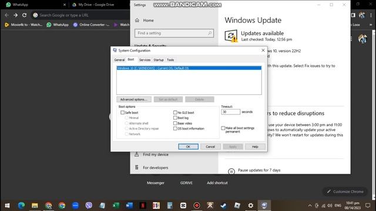The height and width of the screenshot is (211, 376).
Task: Open the Windows Start menu
Action: pos(7,205)
